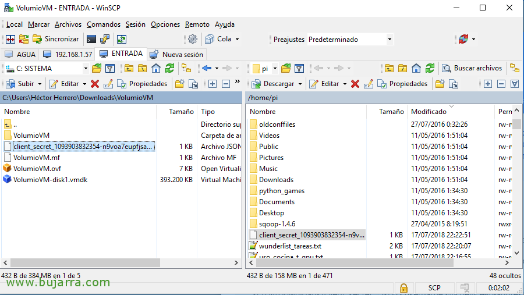Viewport: 524px width, 295px height.
Task: Click the local unselect files minus icon
Action: (226, 84)
